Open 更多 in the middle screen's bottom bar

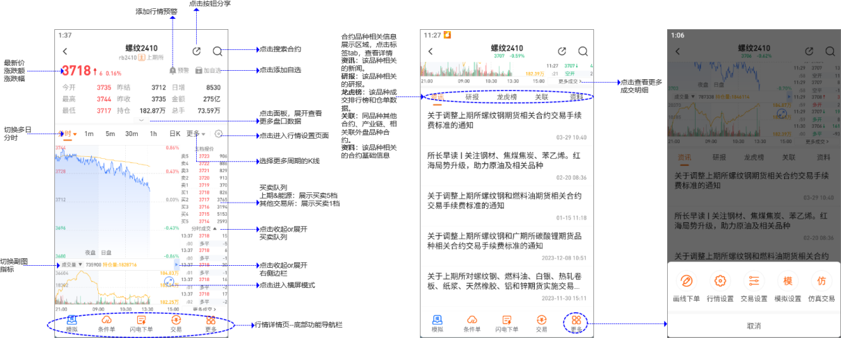point(576,323)
